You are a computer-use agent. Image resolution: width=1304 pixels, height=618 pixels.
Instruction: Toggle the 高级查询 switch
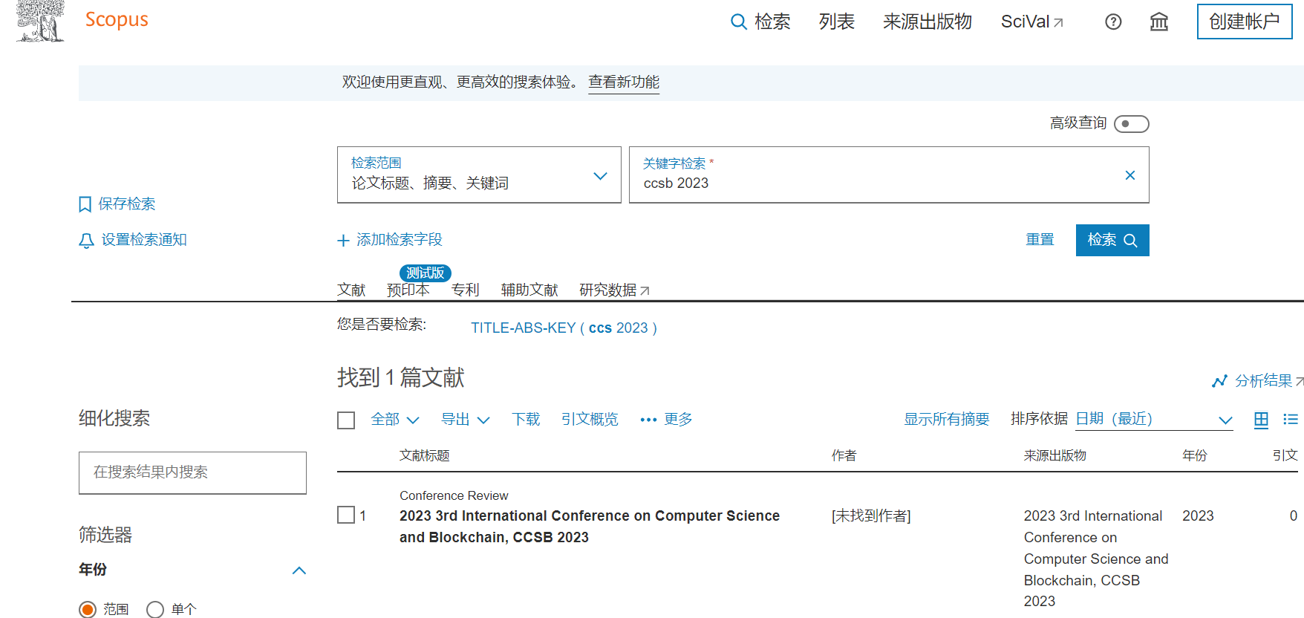[1131, 124]
